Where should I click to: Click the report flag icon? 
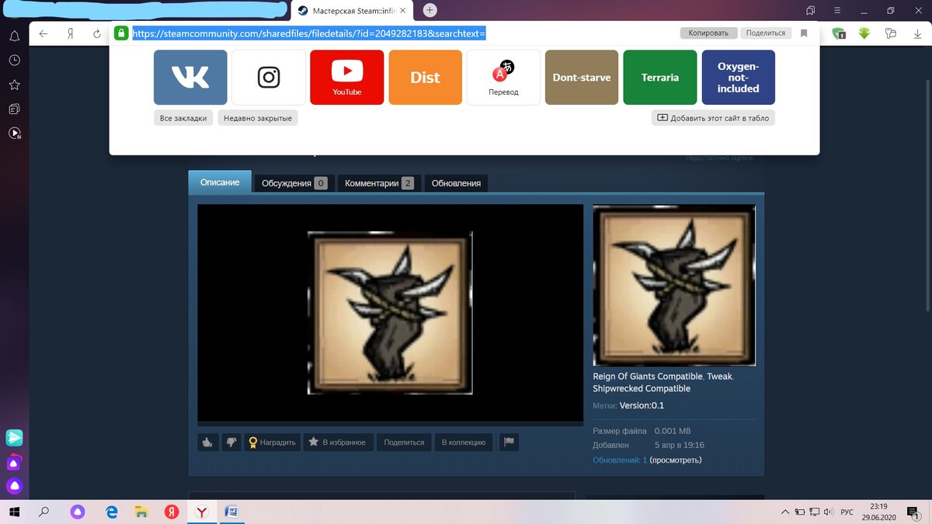509,442
